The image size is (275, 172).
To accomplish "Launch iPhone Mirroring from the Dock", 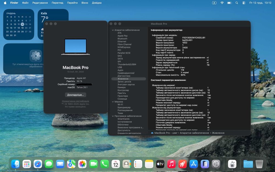I will point(205,164).
